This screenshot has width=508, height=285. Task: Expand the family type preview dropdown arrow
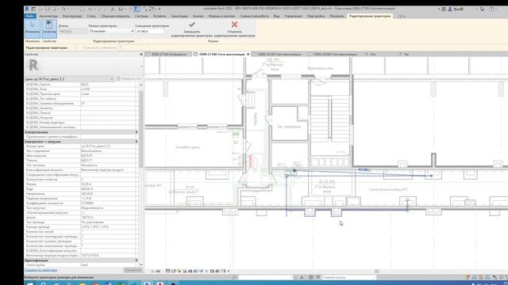[141, 66]
